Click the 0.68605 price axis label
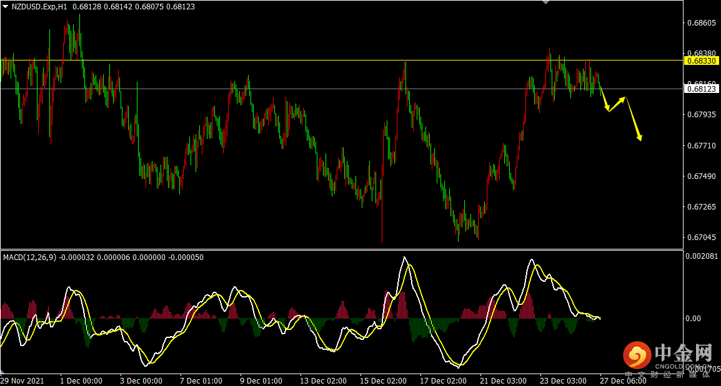The height and width of the screenshot is (386, 721). (x=701, y=23)
